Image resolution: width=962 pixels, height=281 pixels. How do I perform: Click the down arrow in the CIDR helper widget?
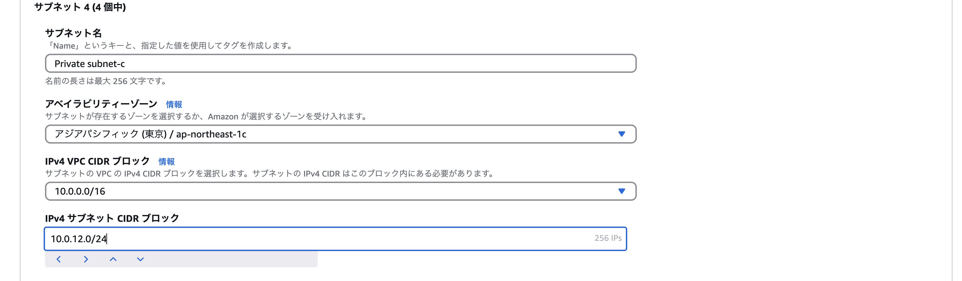[140, 259]
